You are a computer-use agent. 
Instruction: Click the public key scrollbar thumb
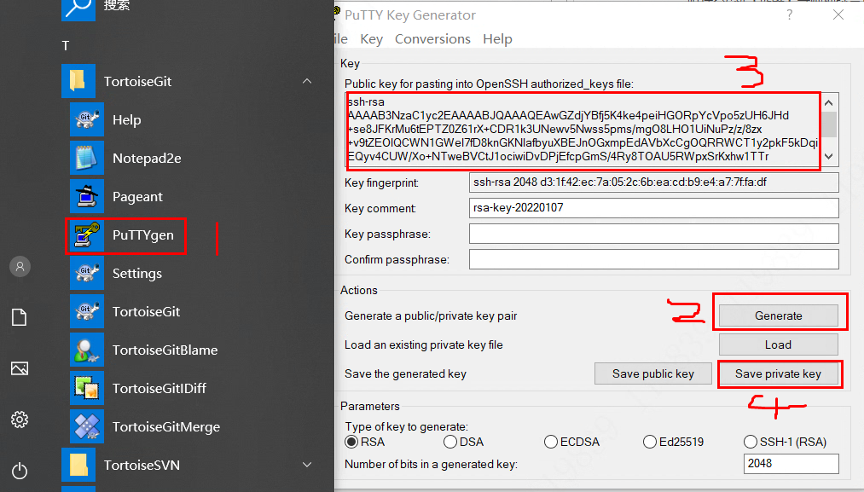829,124
